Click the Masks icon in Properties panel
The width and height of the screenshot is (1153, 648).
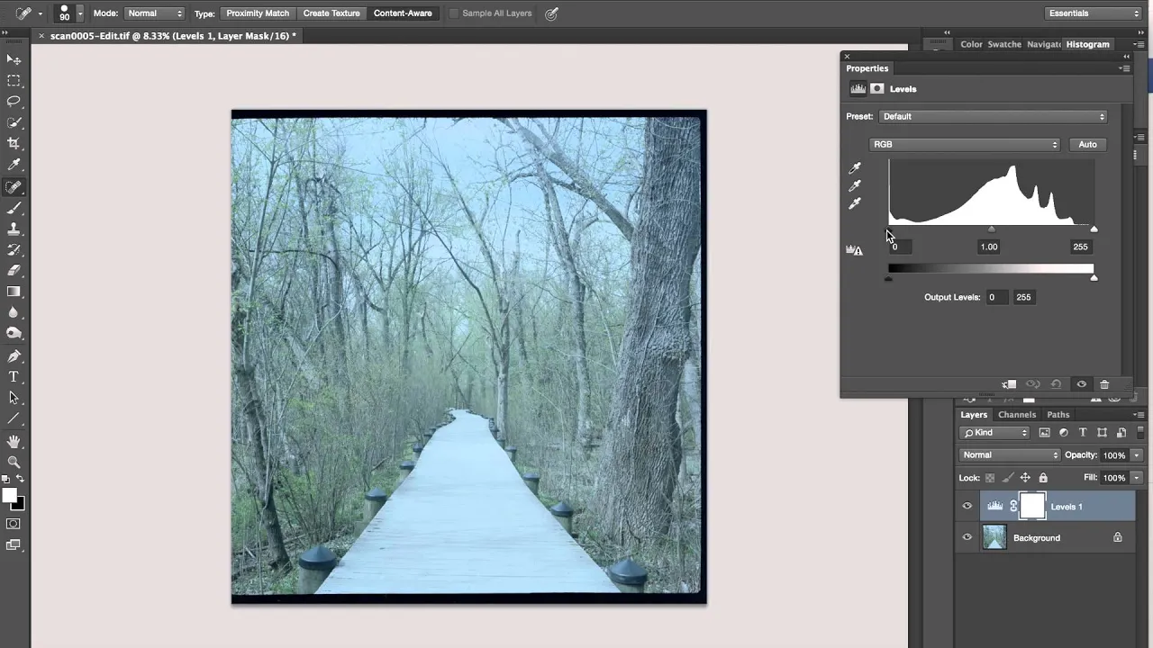(877, 89)
